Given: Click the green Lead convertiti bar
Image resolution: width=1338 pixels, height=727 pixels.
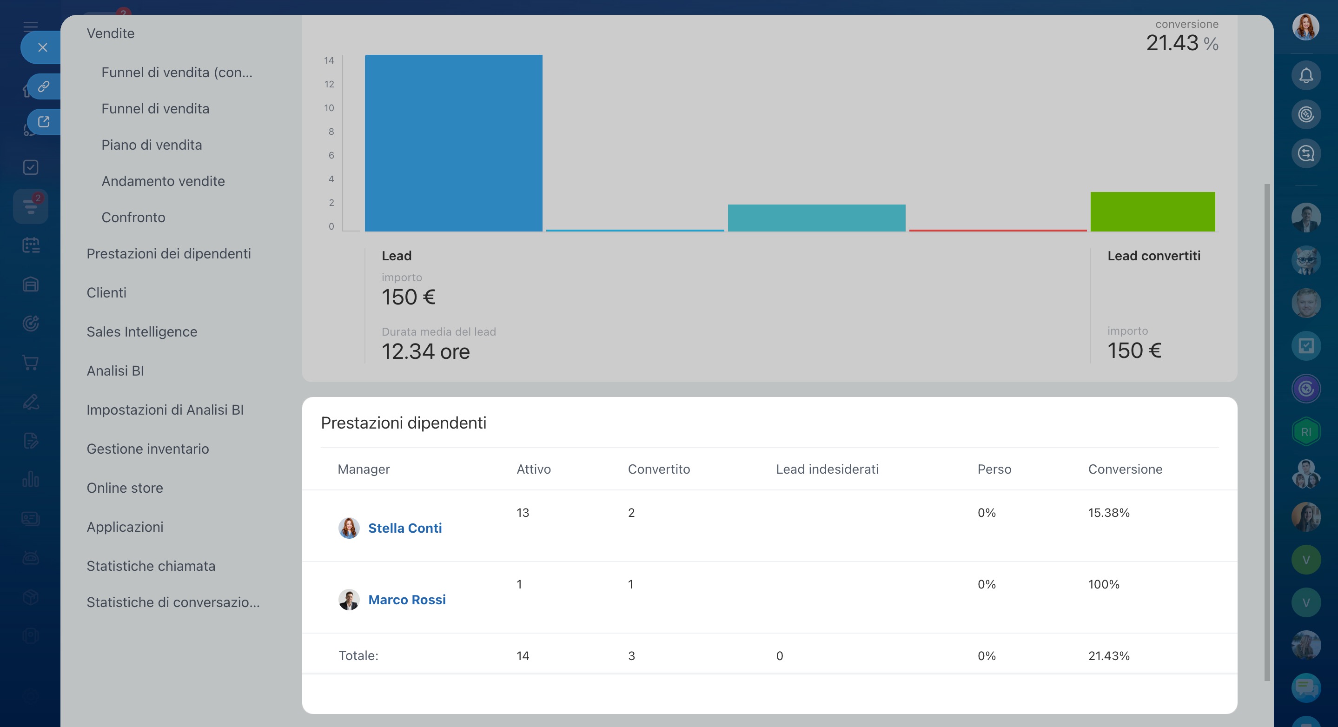Looking at the screenshot, I should pos(1152,212).
